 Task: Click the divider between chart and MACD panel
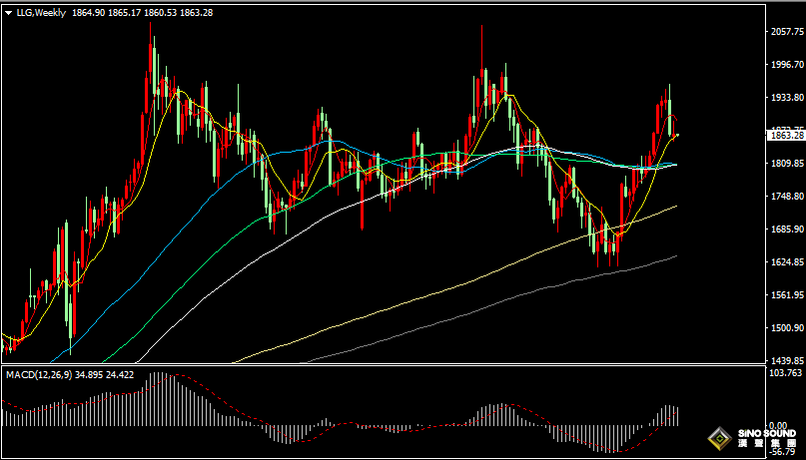coord(384,365)
